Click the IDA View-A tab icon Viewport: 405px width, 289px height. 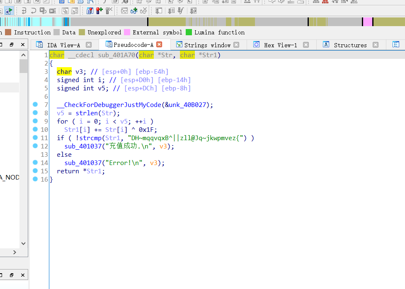point(39,45)
